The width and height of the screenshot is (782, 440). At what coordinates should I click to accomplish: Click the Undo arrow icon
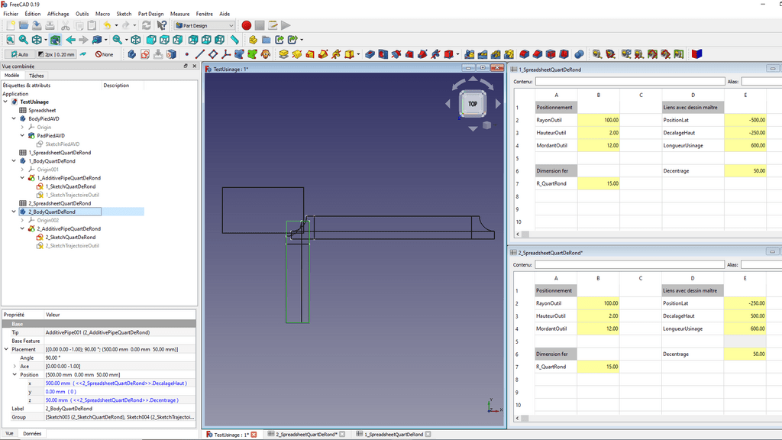tap(107, 25)
